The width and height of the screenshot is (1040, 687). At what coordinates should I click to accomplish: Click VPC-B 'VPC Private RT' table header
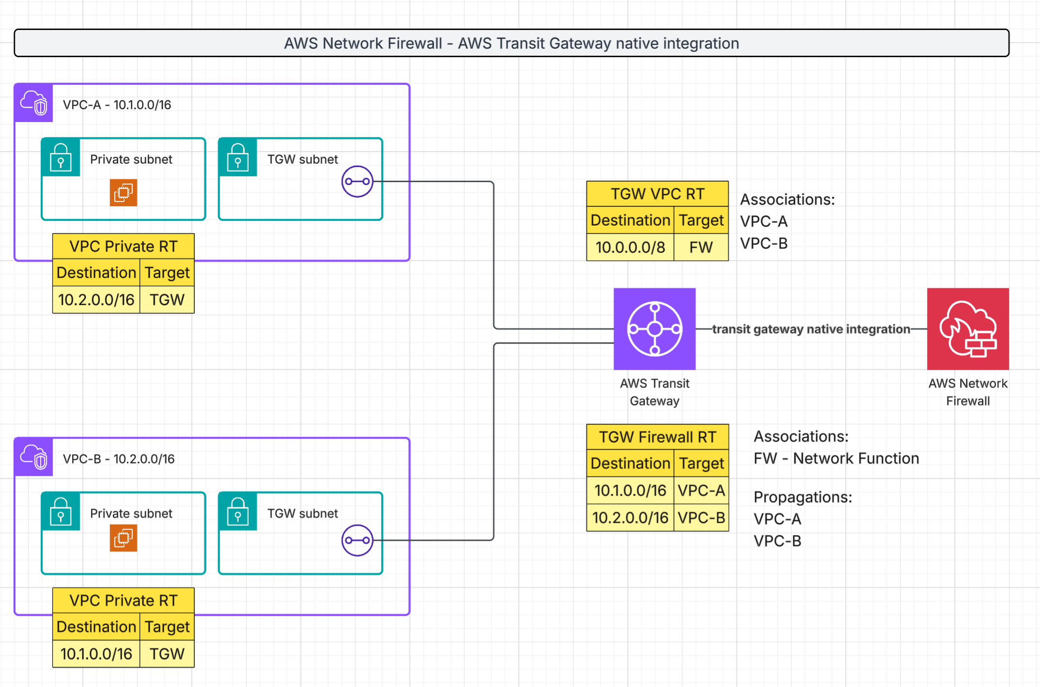pyautogui.click(x=124, y=600)
